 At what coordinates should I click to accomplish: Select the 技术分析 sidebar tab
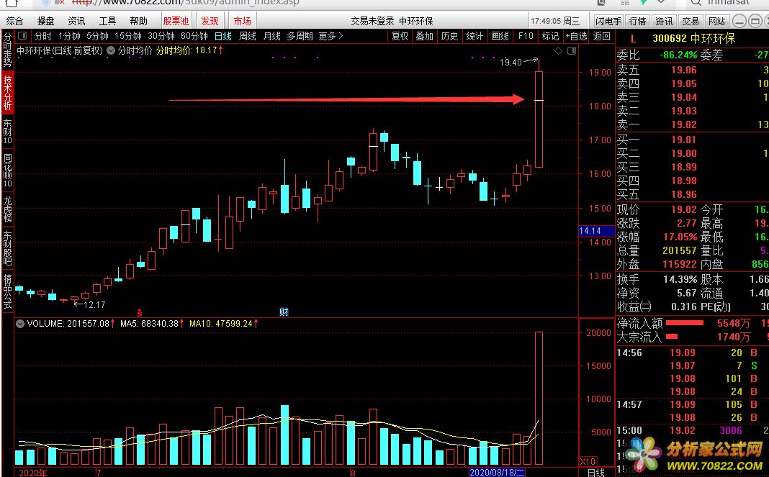(7, 93)
